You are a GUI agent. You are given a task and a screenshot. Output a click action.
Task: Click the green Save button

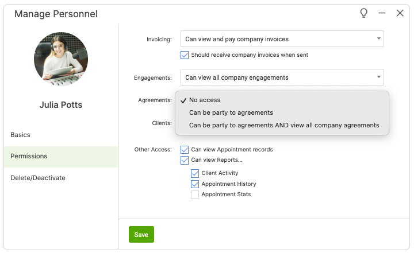point(141,235)
